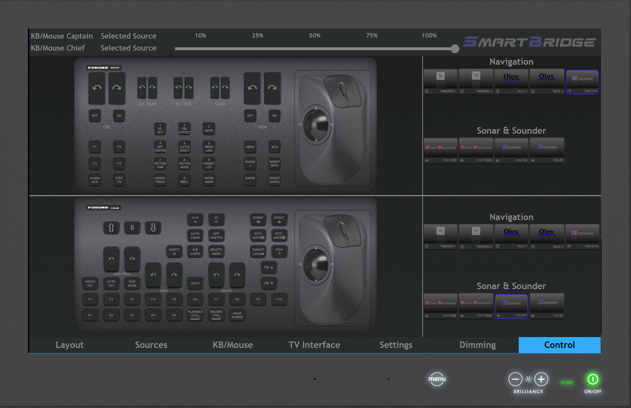Toggle STBY TX key on radar keyboard
Image resolution: width=631 pixels, height=408 pixels.
pyautogui.click(x=119, y=180)
